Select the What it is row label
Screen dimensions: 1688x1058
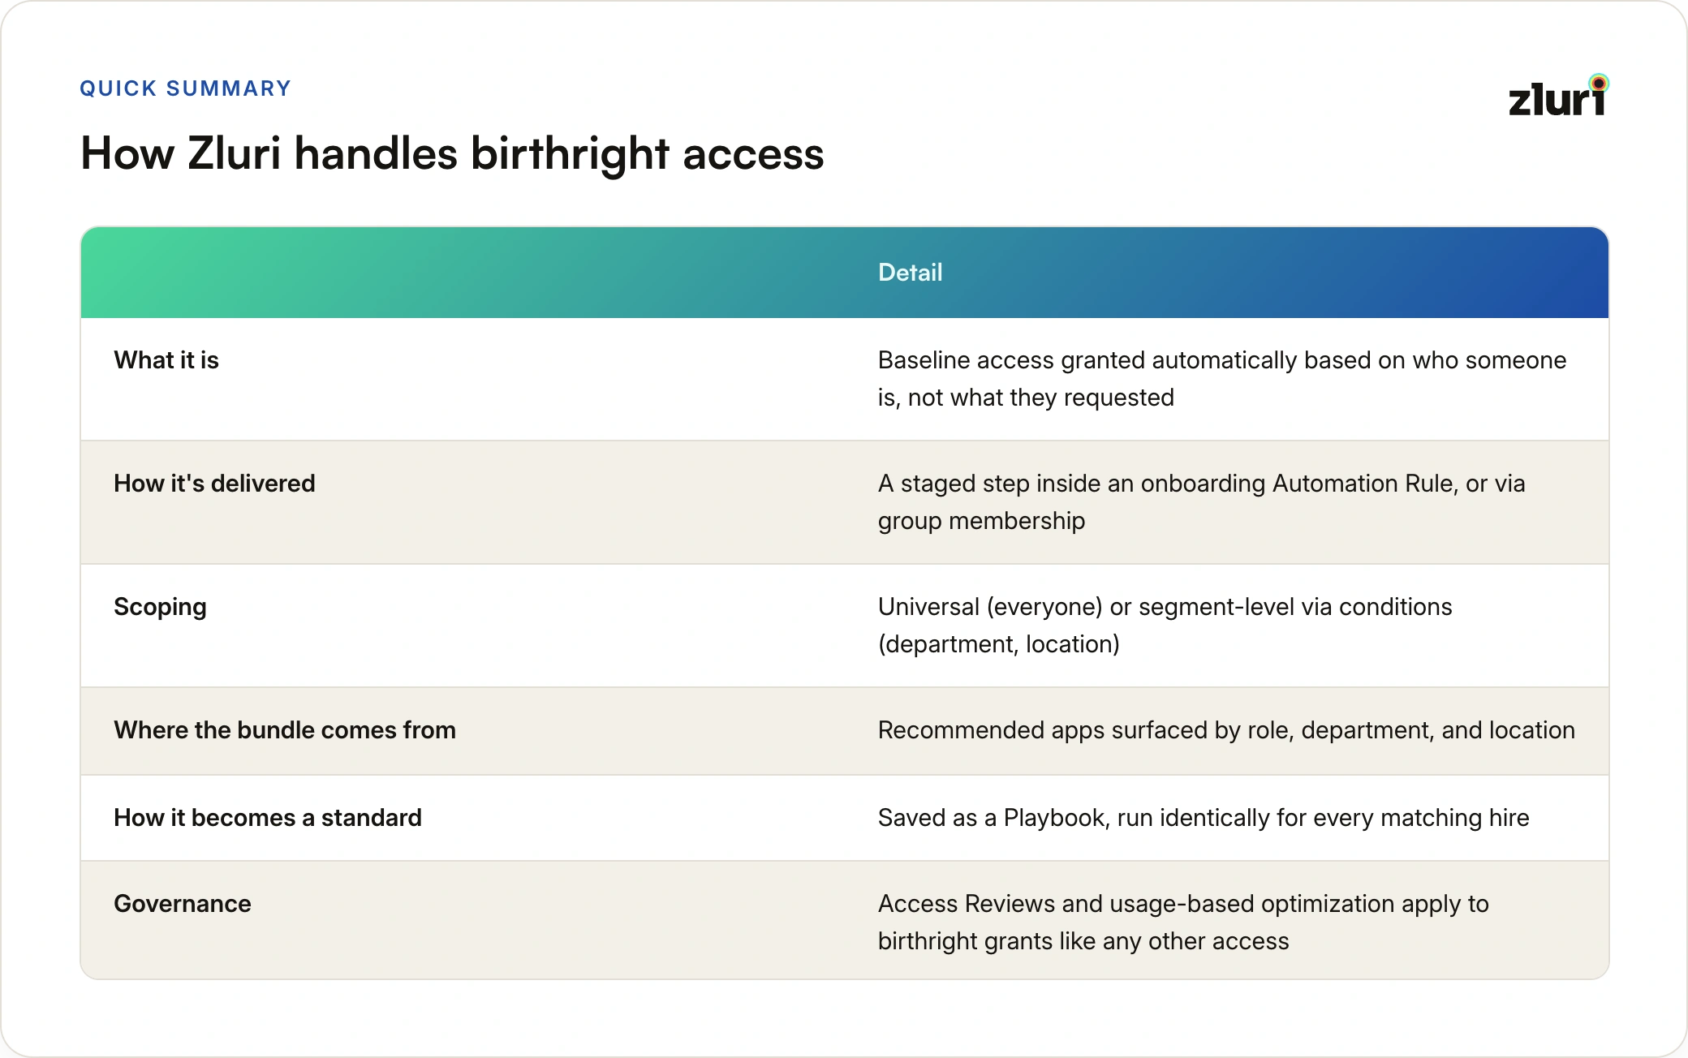click(x=166, y=360)
